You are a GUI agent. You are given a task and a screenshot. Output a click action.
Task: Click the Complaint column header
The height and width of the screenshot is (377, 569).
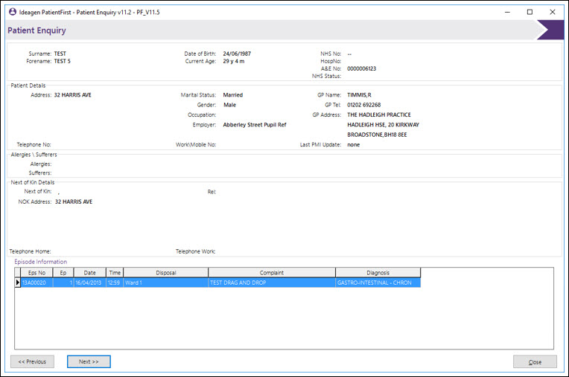pos(272,273)
